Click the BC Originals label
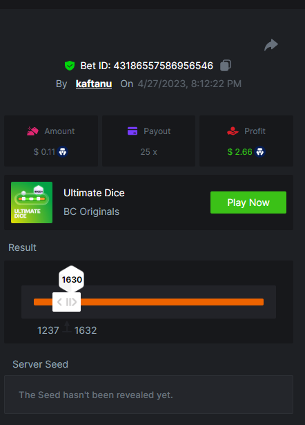This screenshot has height=425, width=305. 91,211
